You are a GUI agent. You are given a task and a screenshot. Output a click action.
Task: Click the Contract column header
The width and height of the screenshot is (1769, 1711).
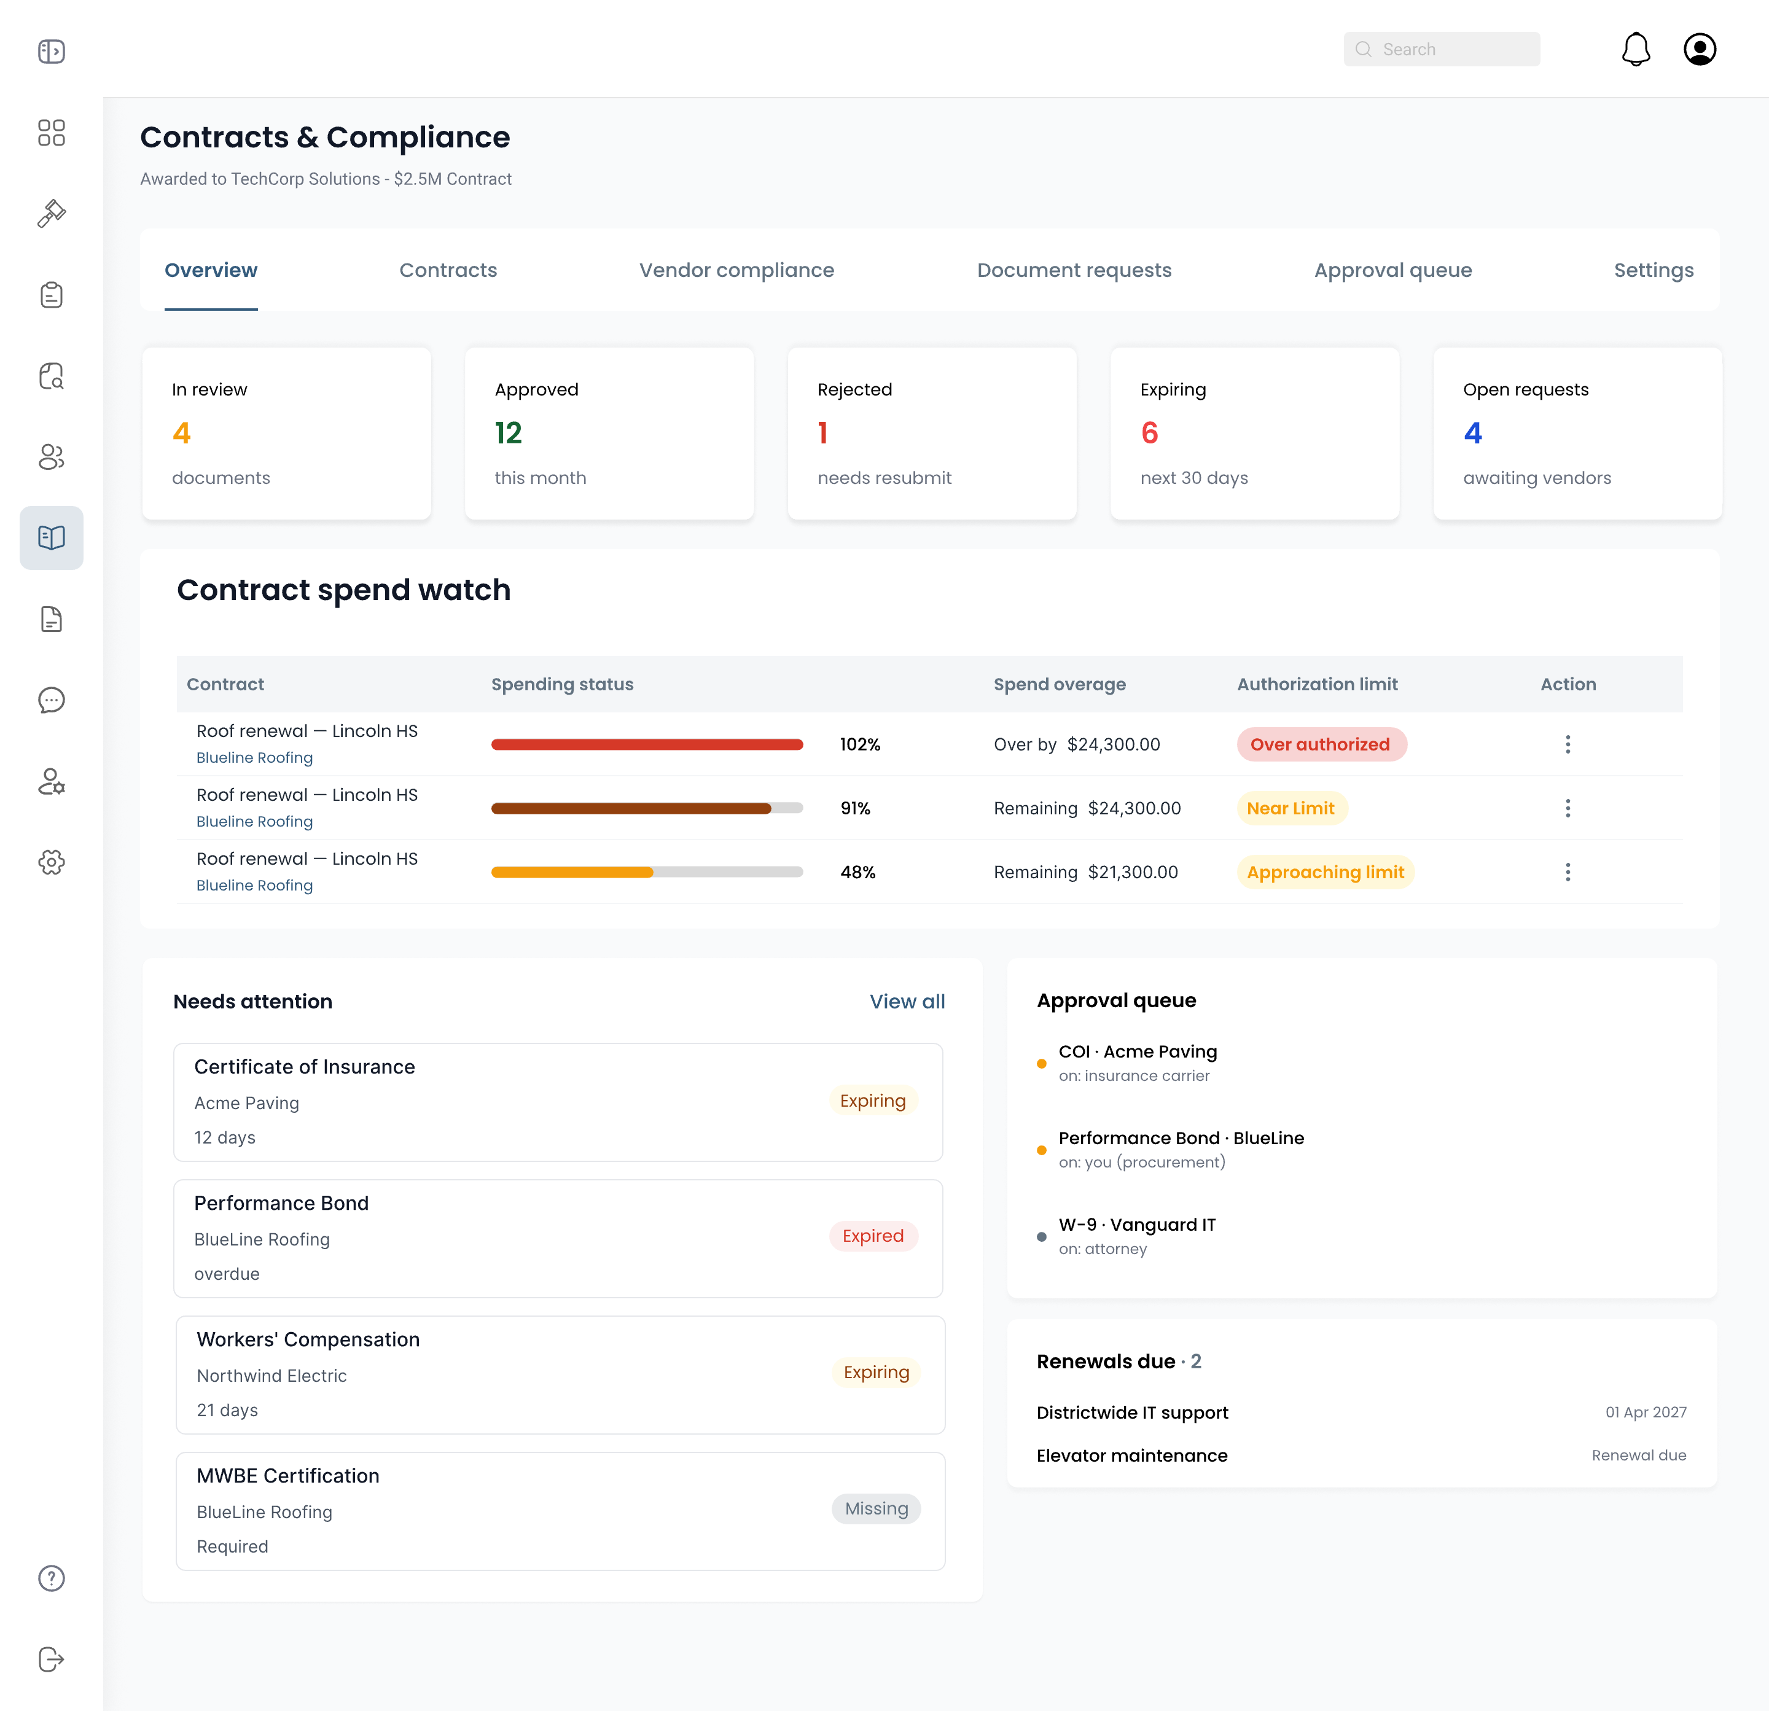225,685
